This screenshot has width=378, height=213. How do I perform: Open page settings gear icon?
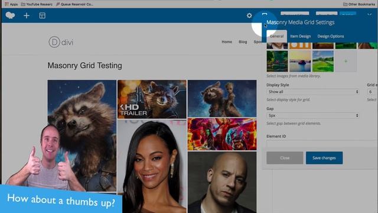[249, 16]
